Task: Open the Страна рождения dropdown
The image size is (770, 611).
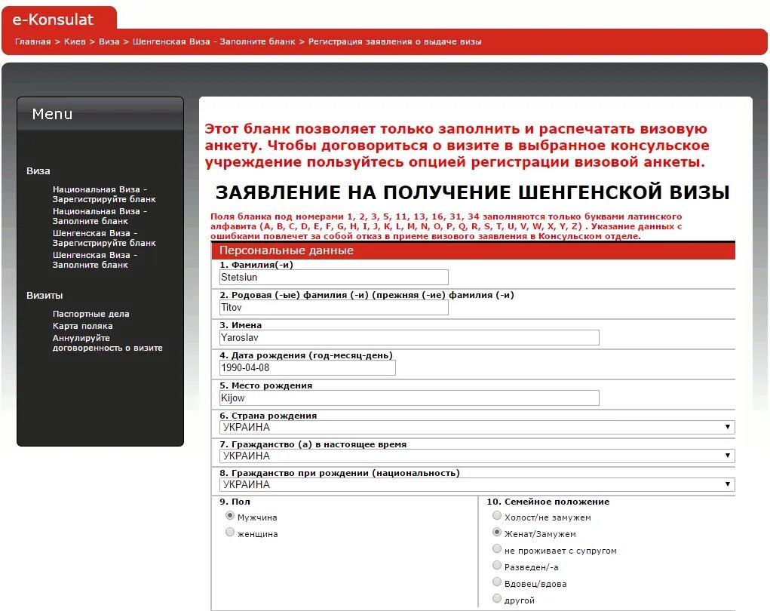Action: point(477,427)
